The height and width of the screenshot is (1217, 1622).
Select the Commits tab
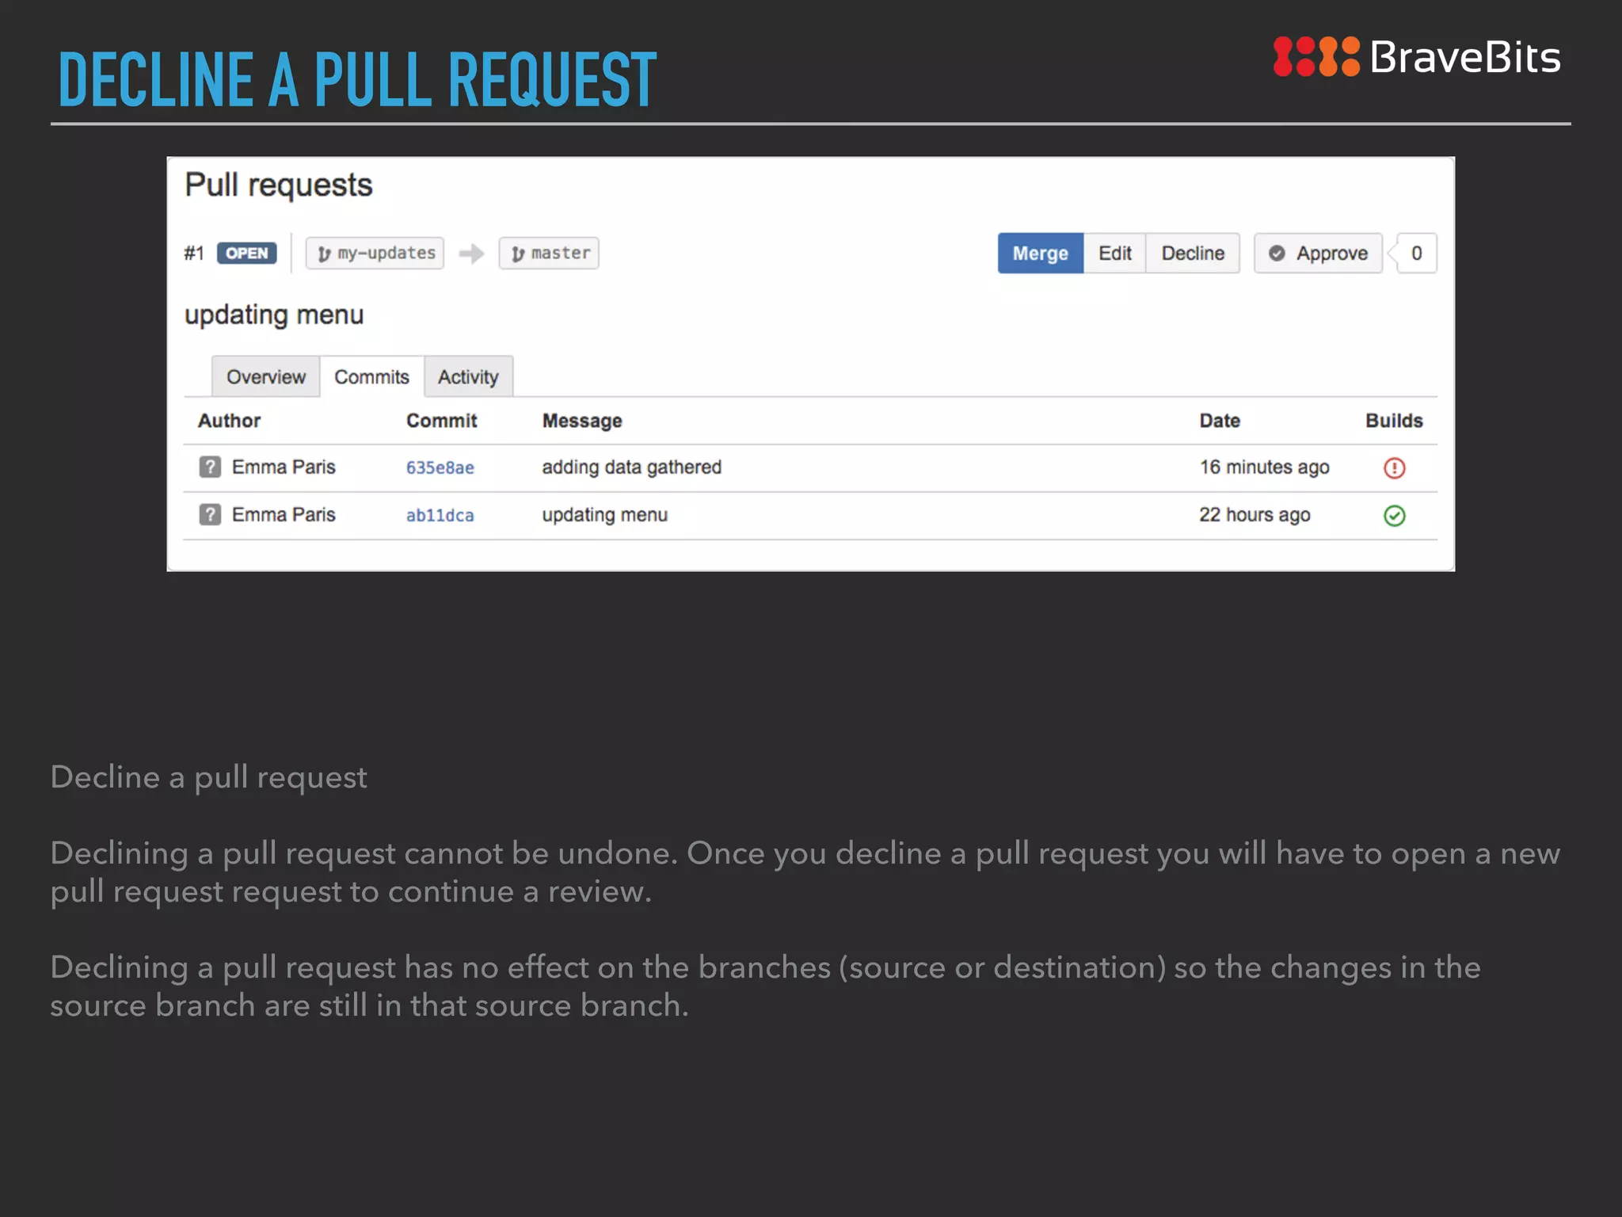[x=371, y=377]
